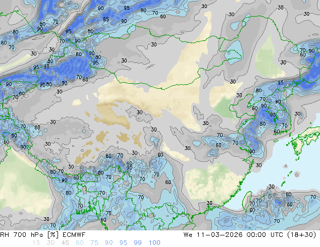Image resolution: width=320 pixels, height=247 pixels.
Task: Click the "RH 700 hPa [%]" map title
Action: 29,235
